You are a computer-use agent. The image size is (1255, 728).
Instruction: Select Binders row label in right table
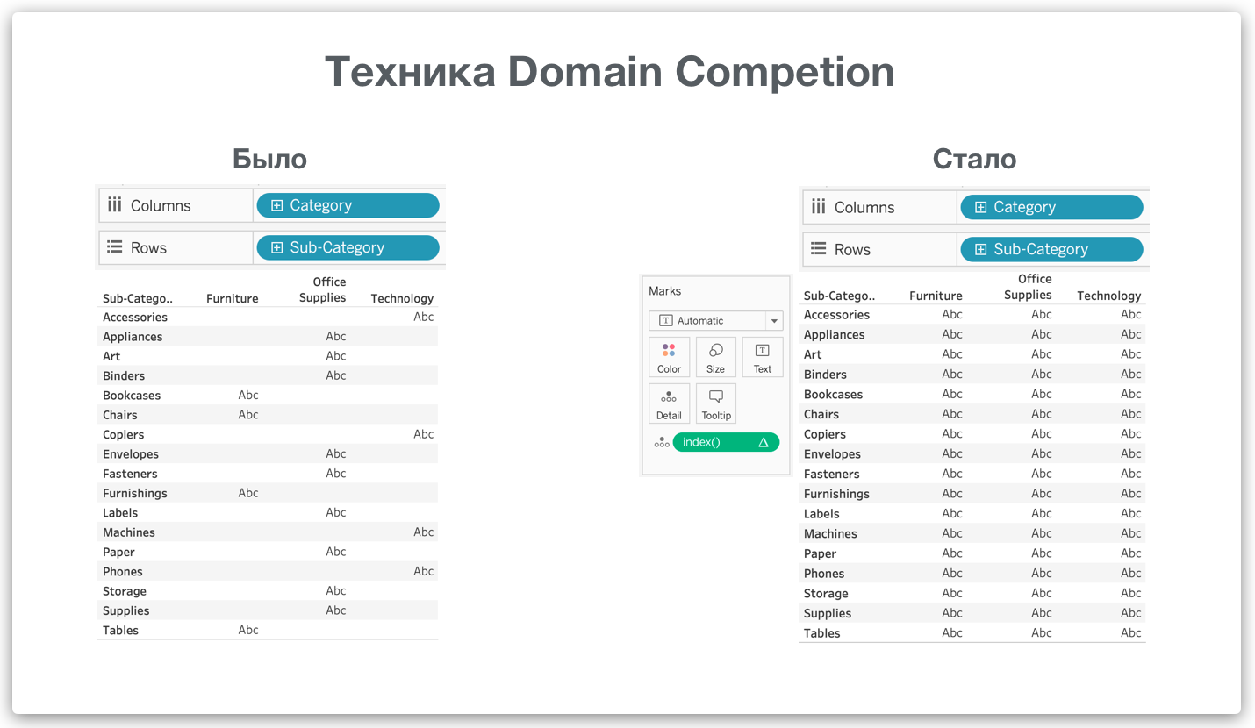point(825,374)
